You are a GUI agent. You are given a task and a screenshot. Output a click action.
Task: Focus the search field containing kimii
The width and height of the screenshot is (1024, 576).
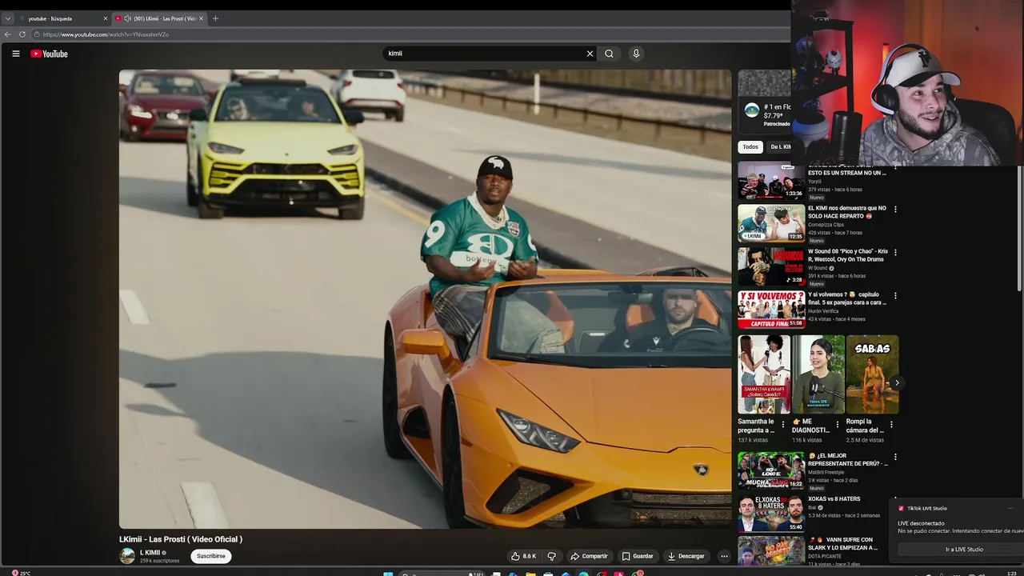click(x=484, y=54)
